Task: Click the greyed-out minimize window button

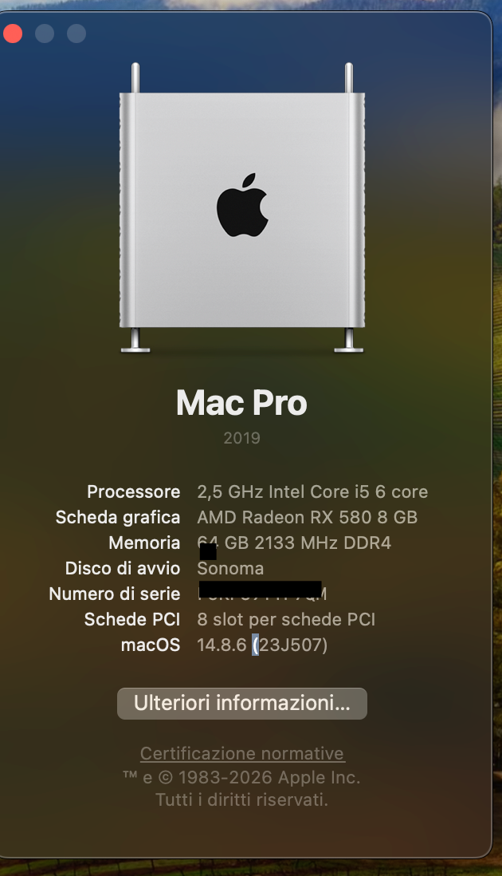Action: click(x=45, y=34)
